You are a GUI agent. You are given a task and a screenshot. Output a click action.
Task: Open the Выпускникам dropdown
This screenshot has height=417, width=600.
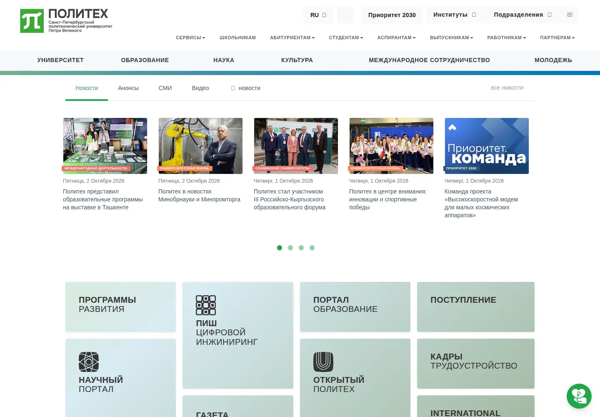click(x=451, y=38)
